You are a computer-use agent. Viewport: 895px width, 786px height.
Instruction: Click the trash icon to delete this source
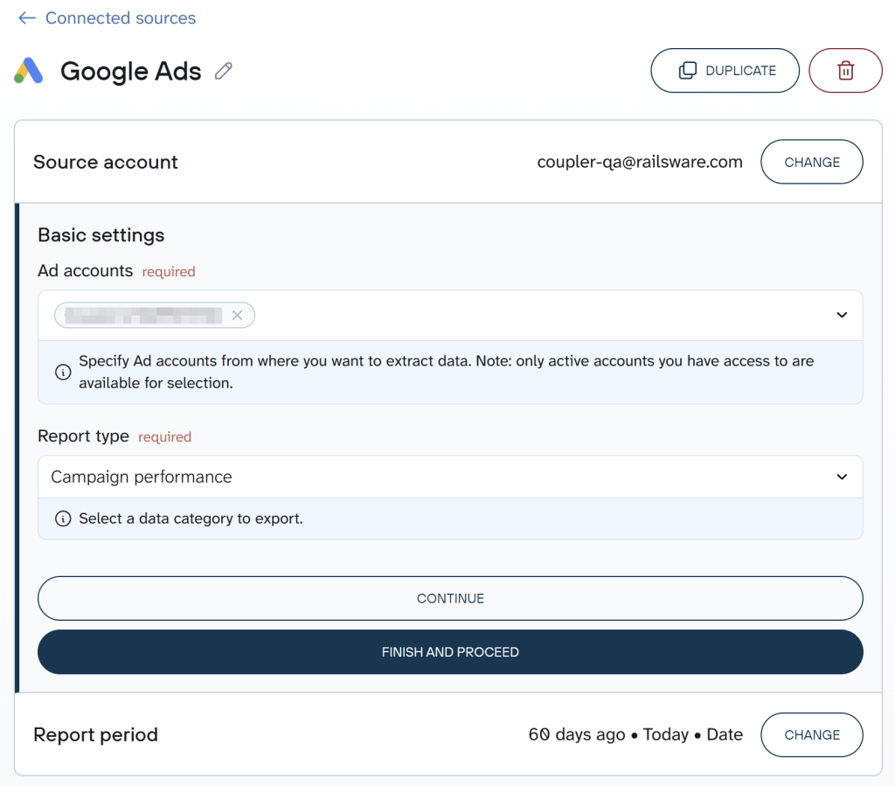click(x=845, y=70)
